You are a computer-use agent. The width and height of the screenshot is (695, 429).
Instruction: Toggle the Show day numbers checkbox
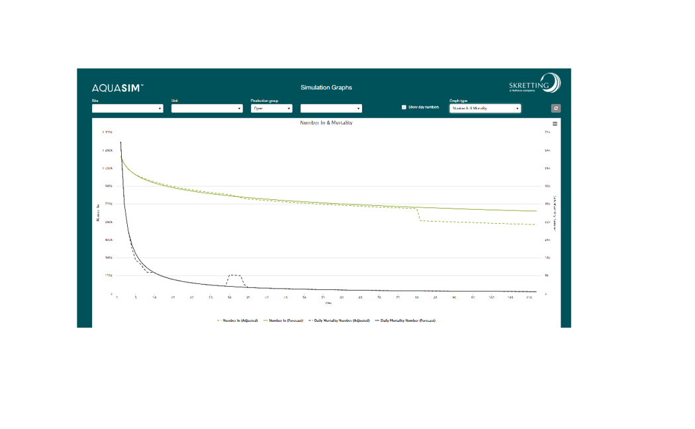(x=404, y=107)
